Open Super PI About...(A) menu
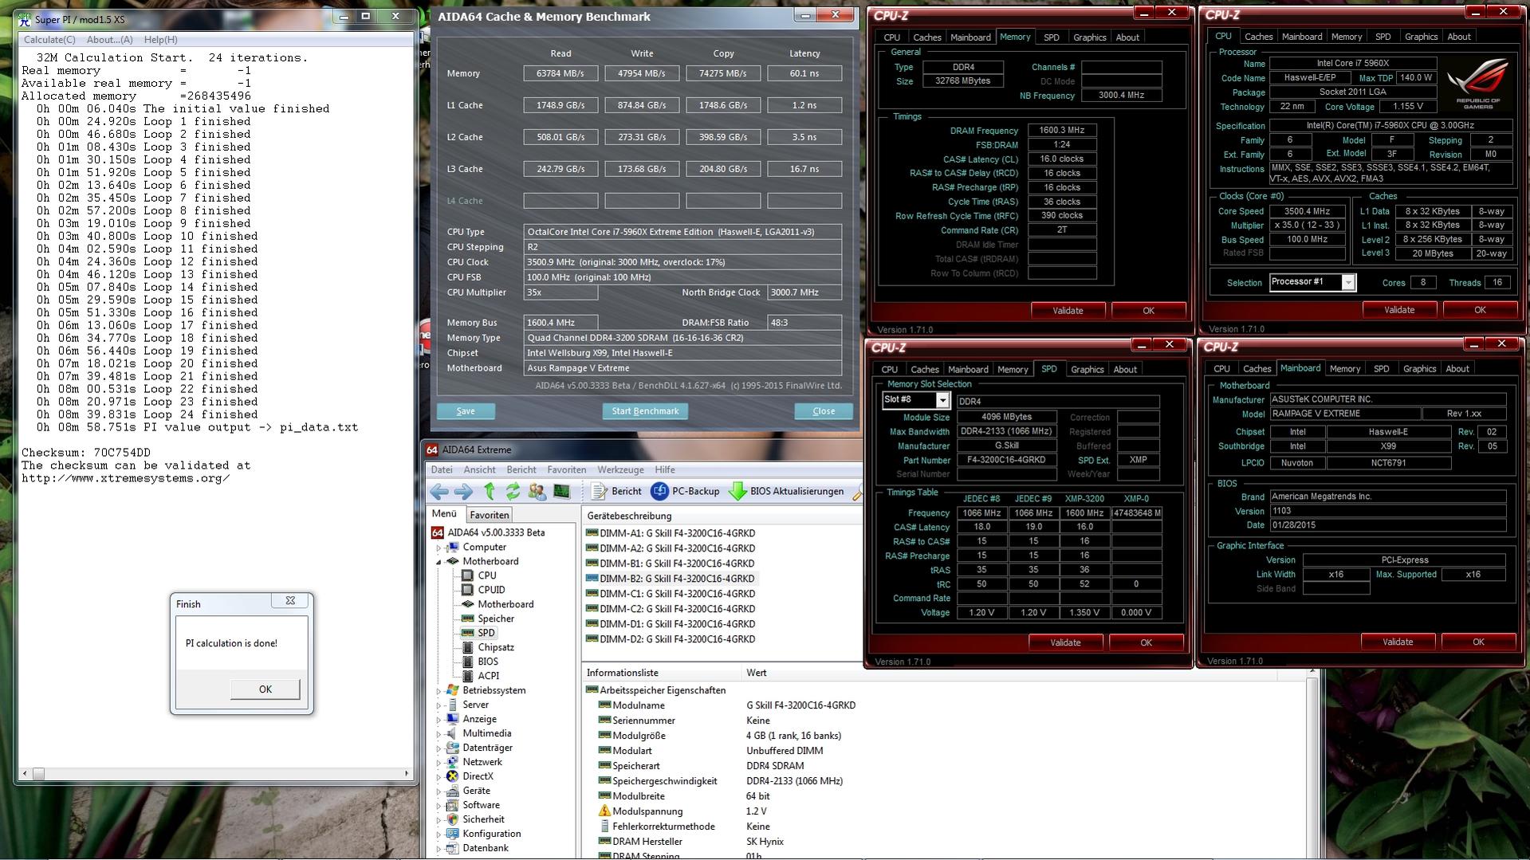 [109, 40]
